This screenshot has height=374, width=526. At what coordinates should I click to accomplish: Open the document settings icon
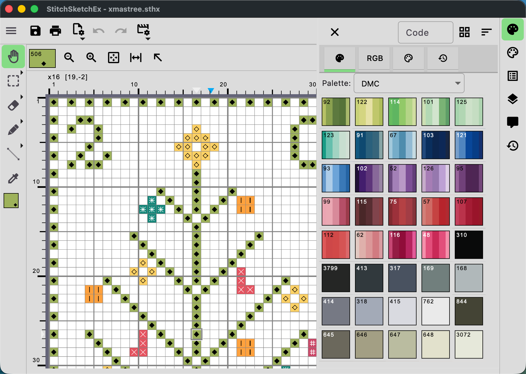(x=78, y=29)
